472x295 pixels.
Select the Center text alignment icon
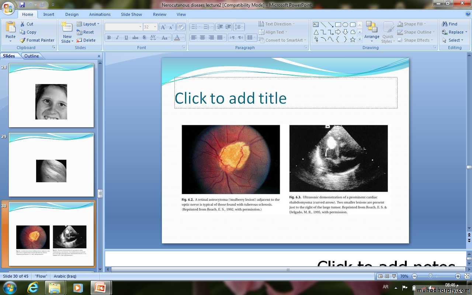click(x=202, y=38)
